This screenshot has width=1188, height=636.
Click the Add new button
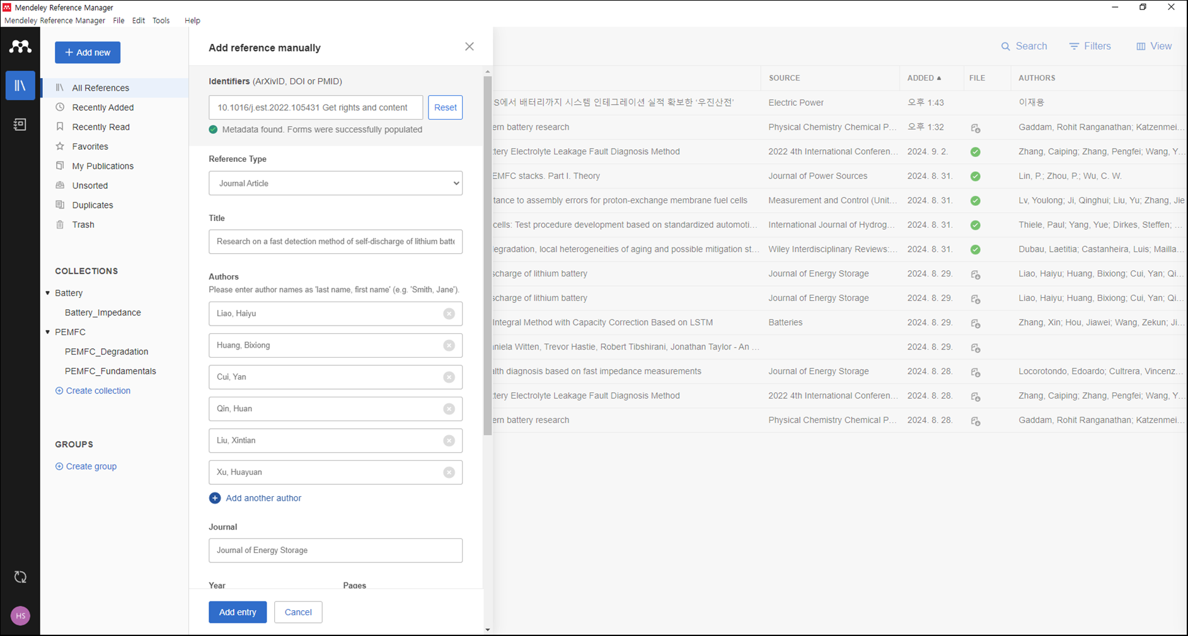(x=88, y=52)
